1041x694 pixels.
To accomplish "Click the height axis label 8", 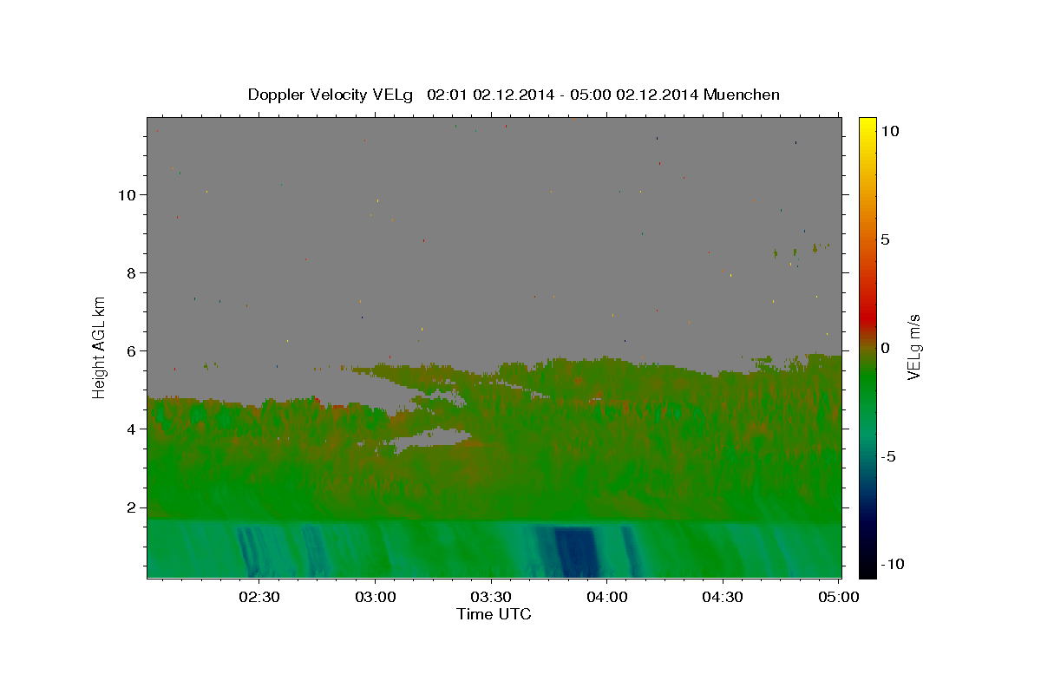I will [x=132, y=272].
